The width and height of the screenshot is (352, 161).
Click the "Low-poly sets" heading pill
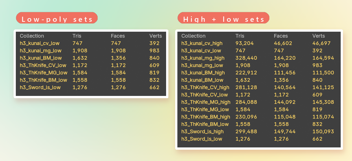57,18
